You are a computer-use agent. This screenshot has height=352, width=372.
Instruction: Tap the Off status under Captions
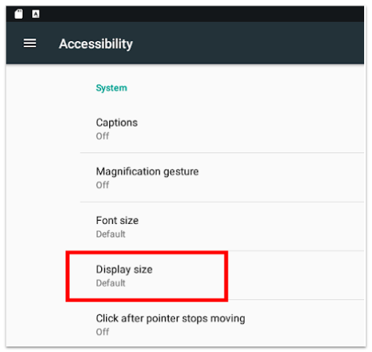(x=103, y=136)
